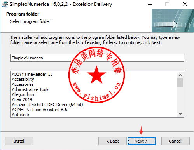Image resolution: width=194 pixels, height=150 pixels.
Task: Select Altair 2019 in list
Action: (22, 99)
